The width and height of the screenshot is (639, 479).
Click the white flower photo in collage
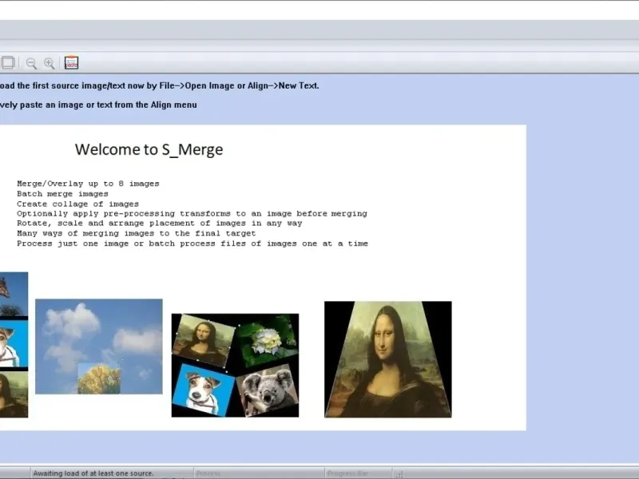267,342
